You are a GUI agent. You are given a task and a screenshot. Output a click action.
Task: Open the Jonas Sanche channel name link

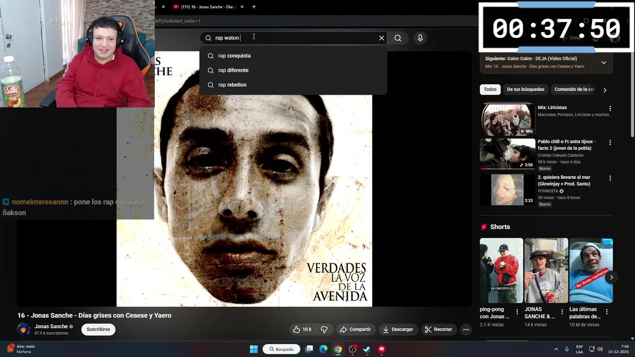[x=51, y=326]
